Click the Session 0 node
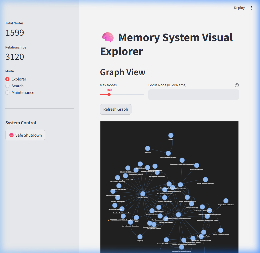This screenshot has height=253, width=260. click(x=147, y=148)
